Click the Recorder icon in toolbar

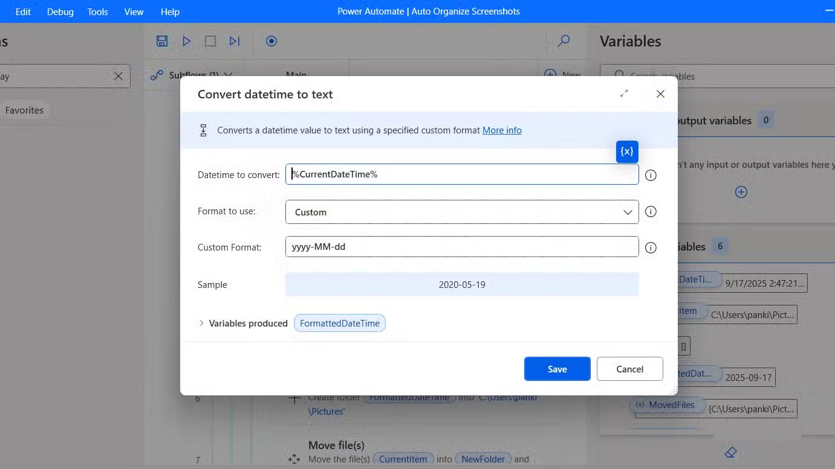pos(271,41)
